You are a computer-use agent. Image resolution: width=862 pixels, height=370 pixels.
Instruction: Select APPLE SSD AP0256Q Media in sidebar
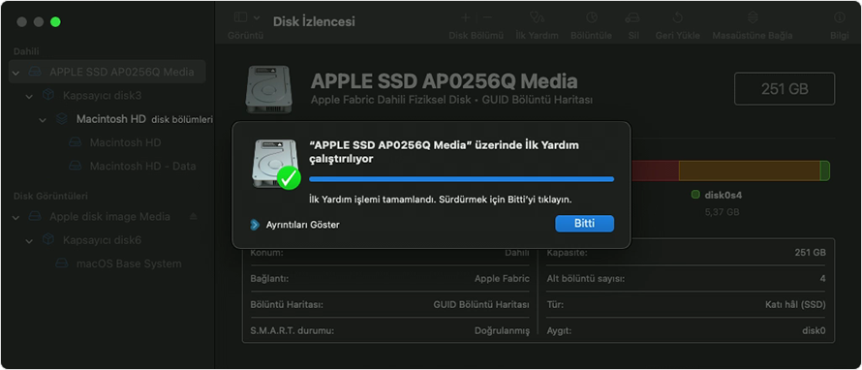(x=108, y=72)
